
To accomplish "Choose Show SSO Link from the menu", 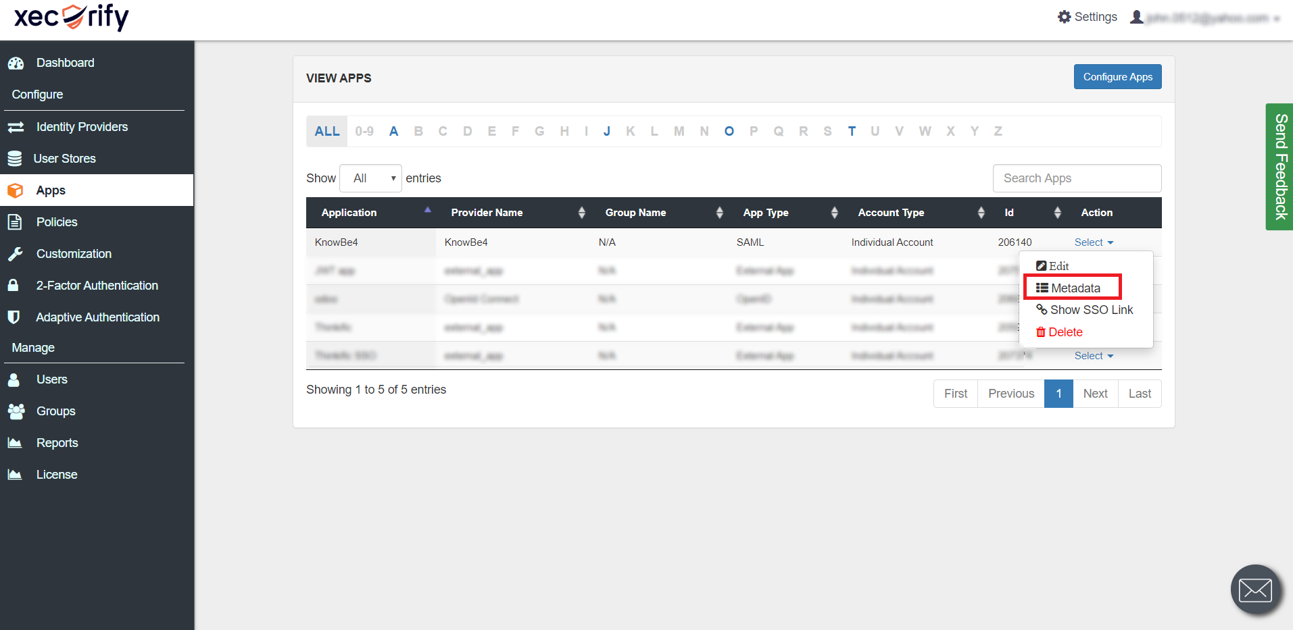I will click(1085, 310).
